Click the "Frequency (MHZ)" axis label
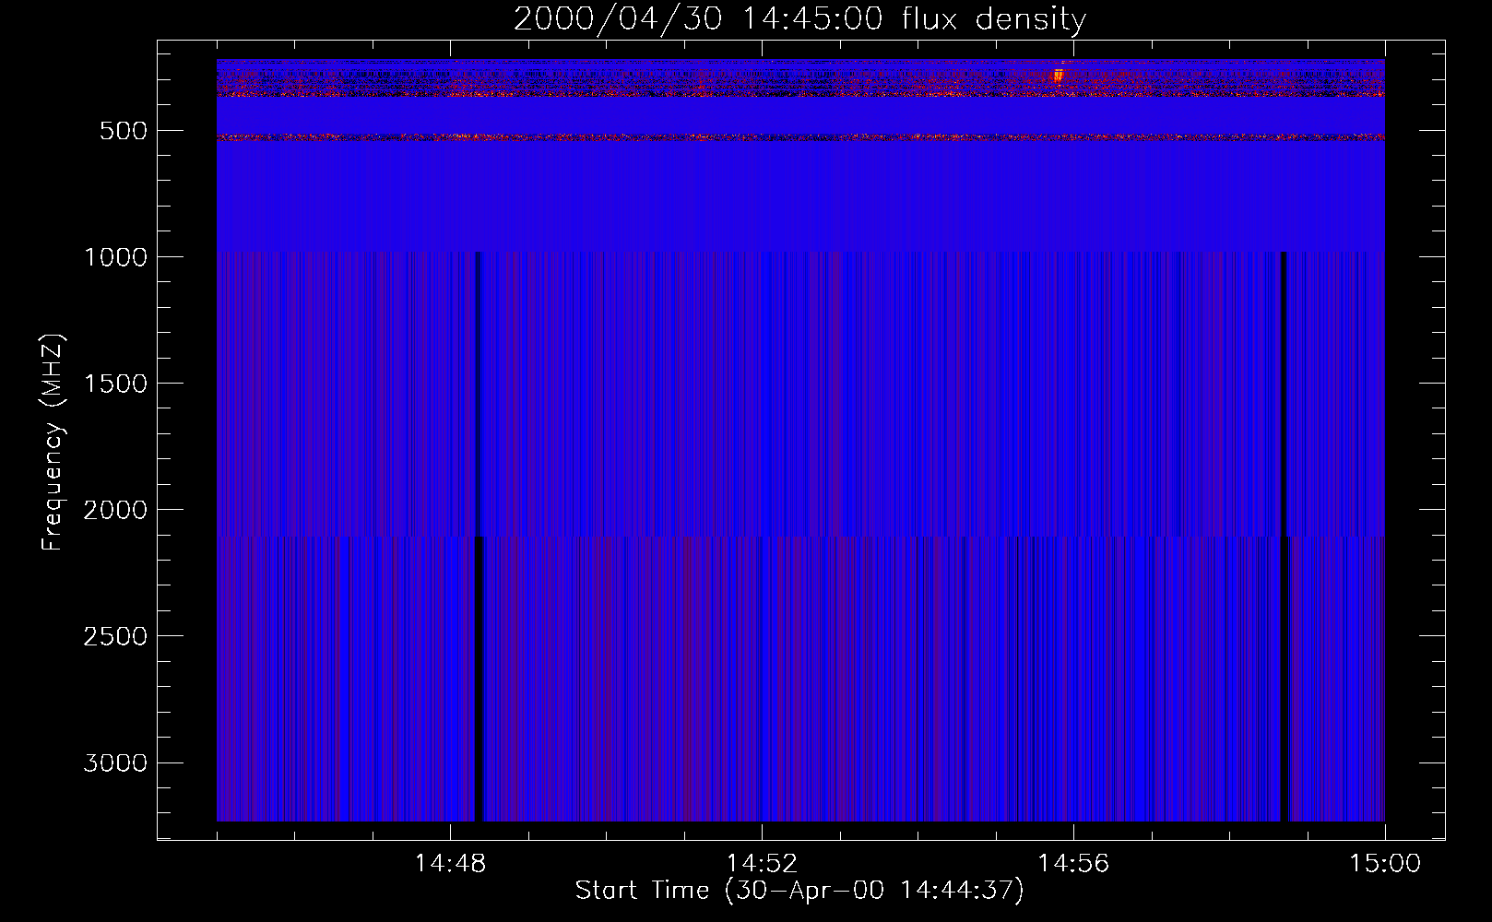1492x922 pixels. pos(53,443)
